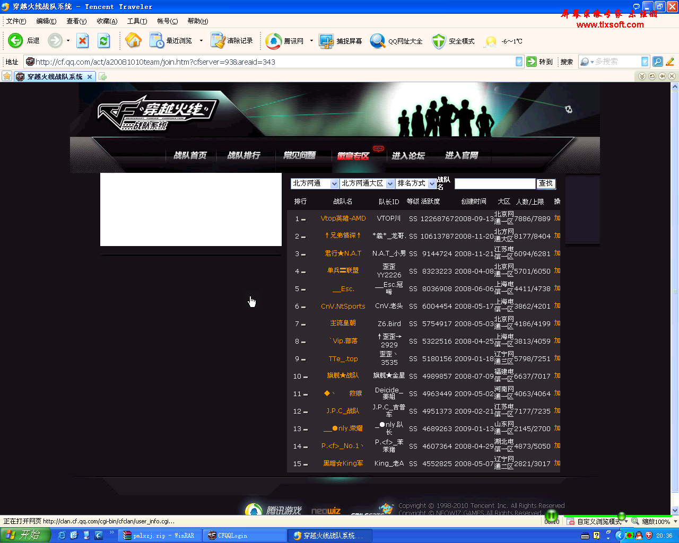Open the 收藏(A) menu

(x=107, y=21)
